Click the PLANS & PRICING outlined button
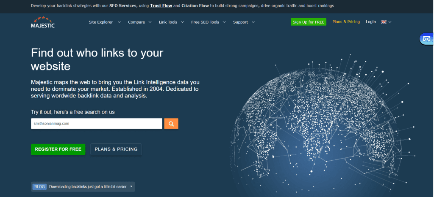Viewport: 434px width, 197px height. tap(116, 149)
